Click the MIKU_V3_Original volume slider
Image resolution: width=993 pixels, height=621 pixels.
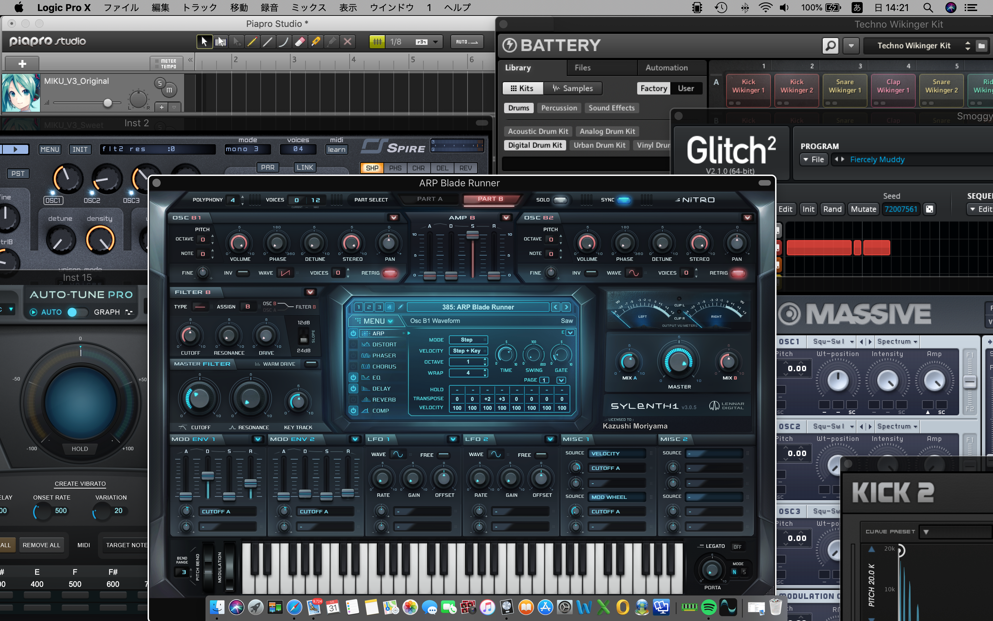(108, 103)
